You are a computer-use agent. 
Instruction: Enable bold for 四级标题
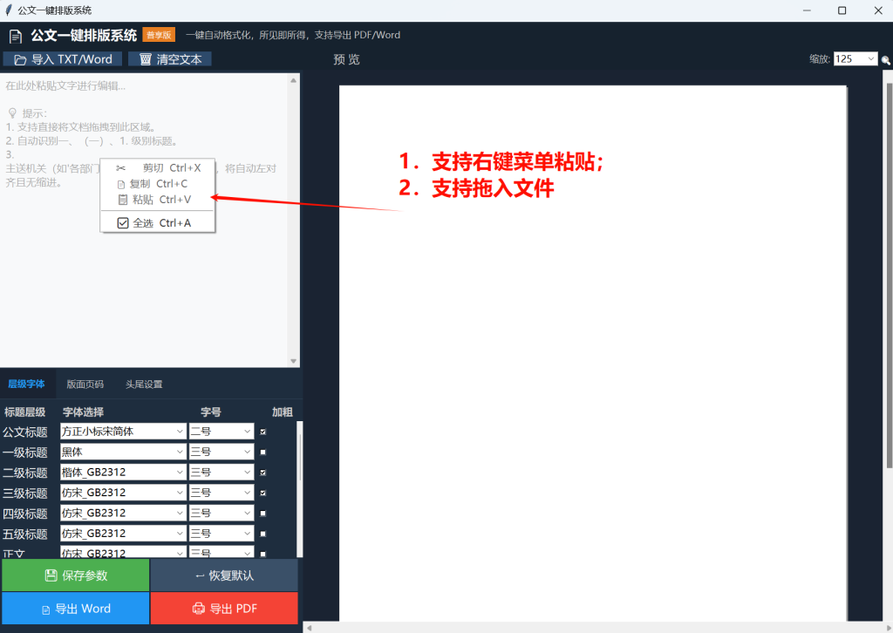click(263, 514)
